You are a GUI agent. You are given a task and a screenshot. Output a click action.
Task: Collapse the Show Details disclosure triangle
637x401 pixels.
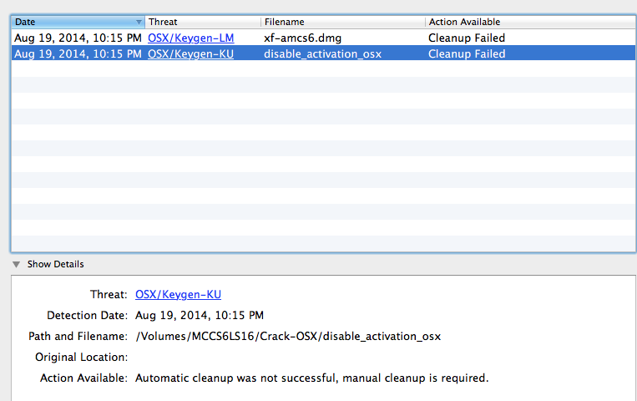16,264
